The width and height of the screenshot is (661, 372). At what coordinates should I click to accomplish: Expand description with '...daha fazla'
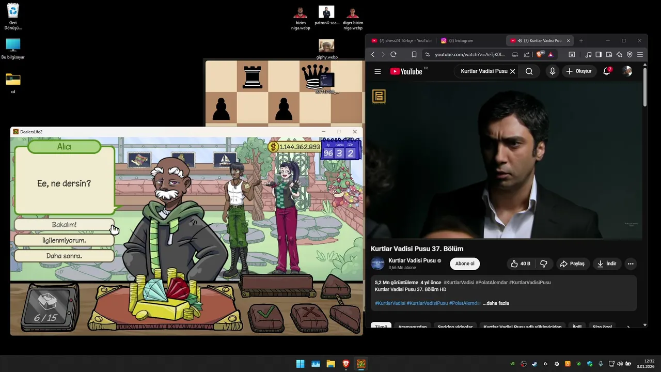[x=496, y=303]
